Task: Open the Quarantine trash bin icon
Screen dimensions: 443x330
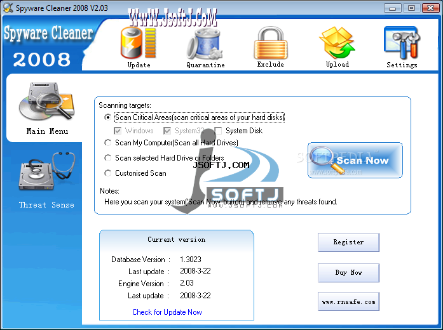Action: (205, 44)
